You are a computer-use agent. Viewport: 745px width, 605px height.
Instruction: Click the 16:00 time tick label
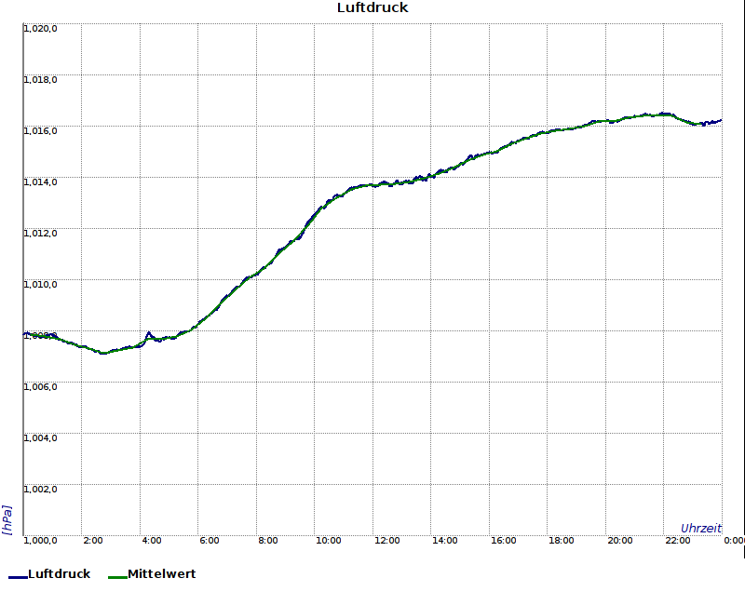[504, 540]
